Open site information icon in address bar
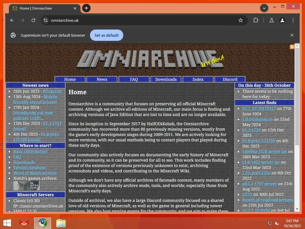305x229 pixels. tap(46, 20)
